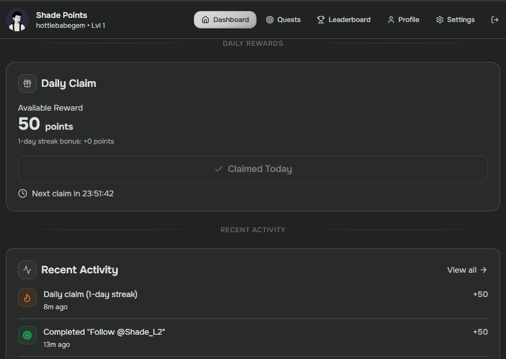Click the arrow next to View all
The width and height of the screenshot is (506, 359).
[483, 270]
